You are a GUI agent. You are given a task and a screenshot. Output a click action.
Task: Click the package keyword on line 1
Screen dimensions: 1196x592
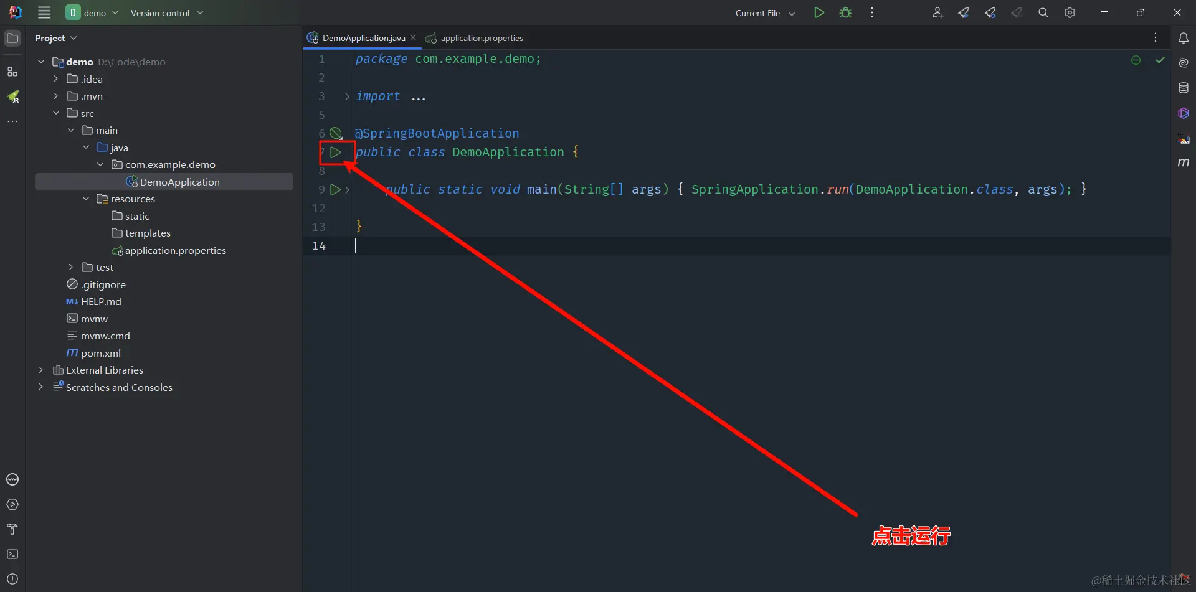381,59
